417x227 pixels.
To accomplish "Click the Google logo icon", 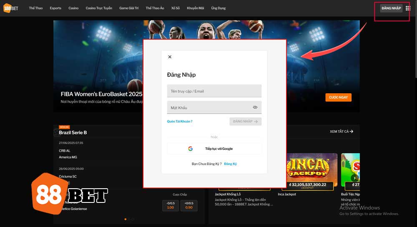I will [190, 149].
